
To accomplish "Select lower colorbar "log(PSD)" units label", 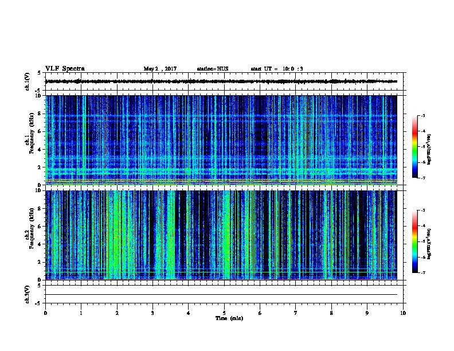I will [x=429, y=244].
